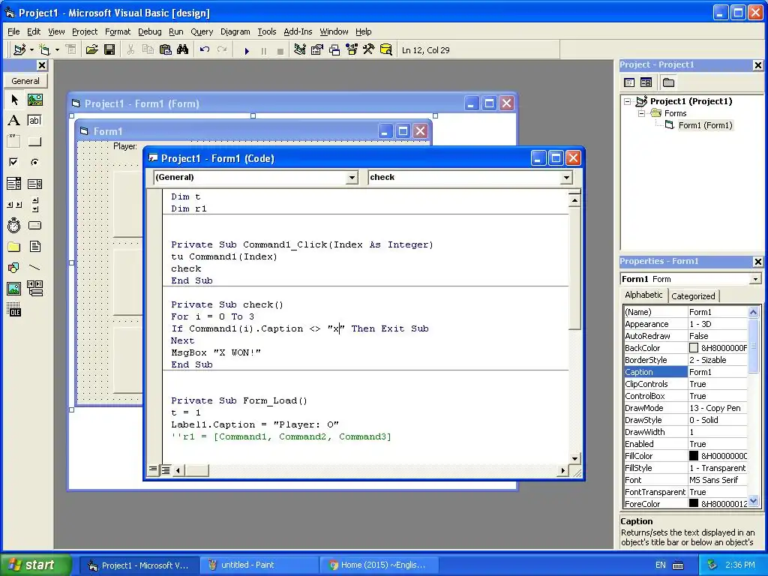768x576 pixels.
Task: Select the vertical scrollbar tool in toolbox
Action: tap(34, 205)
